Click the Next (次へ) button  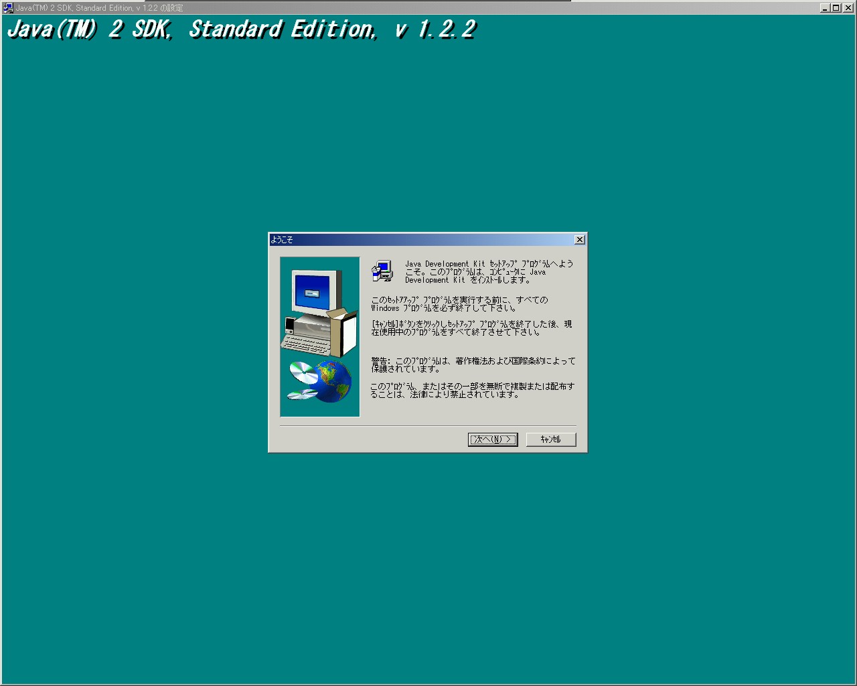coord(493,439)
